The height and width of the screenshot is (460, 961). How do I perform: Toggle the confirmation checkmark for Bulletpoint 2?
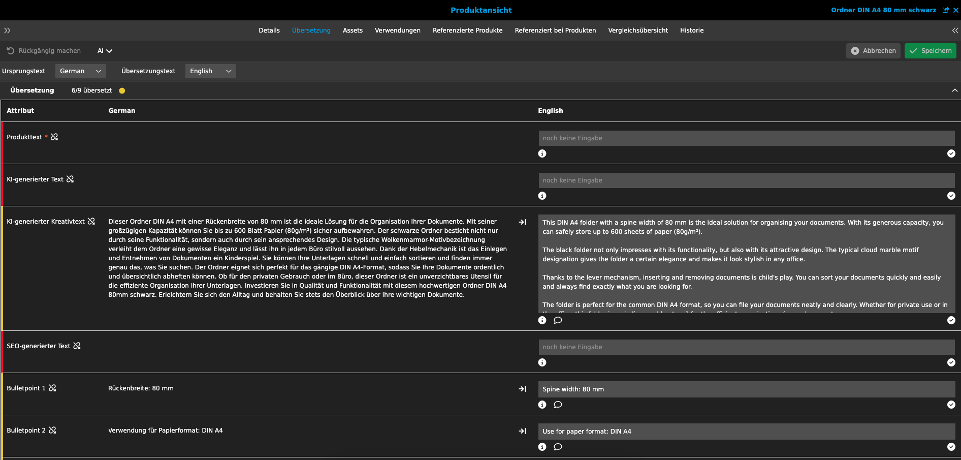click(x=951, y=447)
